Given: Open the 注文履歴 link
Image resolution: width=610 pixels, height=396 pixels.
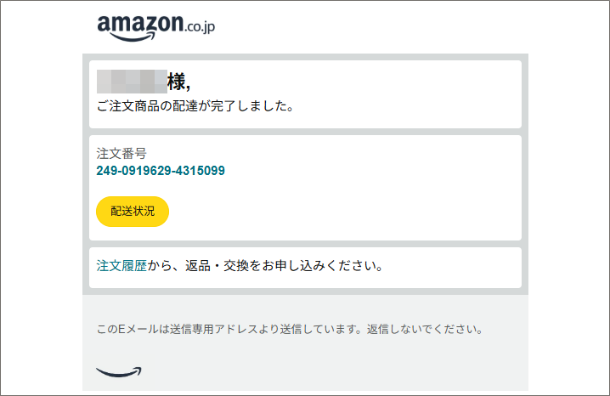Looking at the screenshot, I should (121, 266).
